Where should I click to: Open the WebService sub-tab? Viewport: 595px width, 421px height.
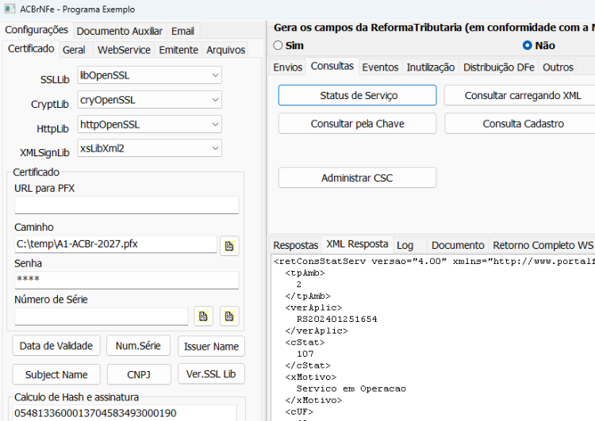[x=124, y=50]
